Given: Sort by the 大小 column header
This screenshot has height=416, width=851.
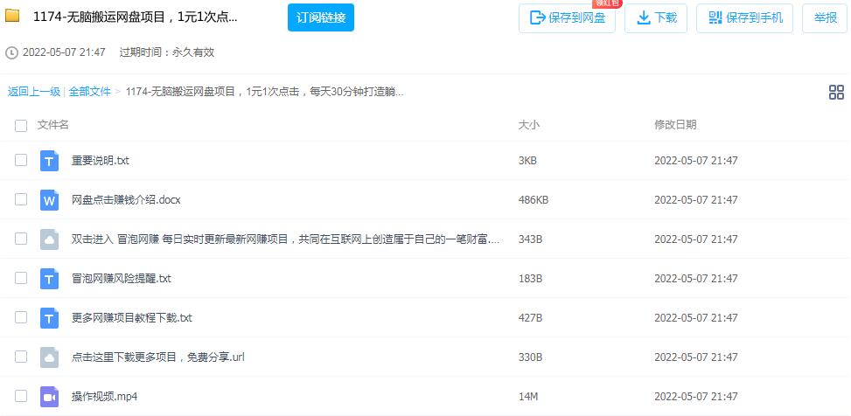Looking at the screenshot, I should pos(528,125).
